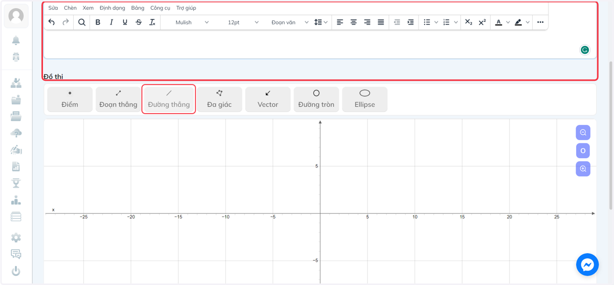Select the Ellipse drawing tool
The height and width of the screenshot is (285, 614).
click(x=365, y=99)
